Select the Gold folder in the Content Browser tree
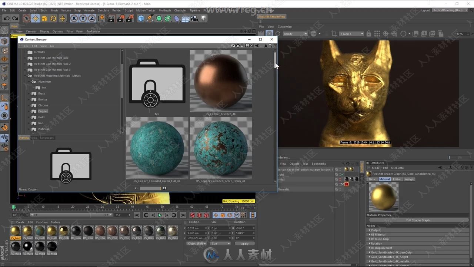This screenshot has width=474, height=267. 41,117
